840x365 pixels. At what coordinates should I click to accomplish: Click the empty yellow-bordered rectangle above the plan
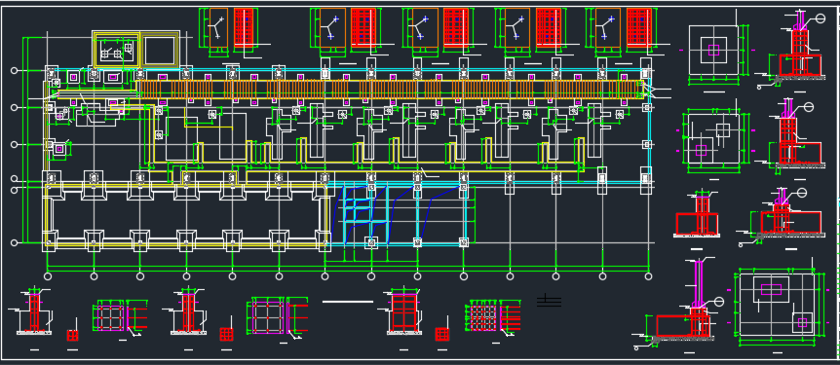160,51
